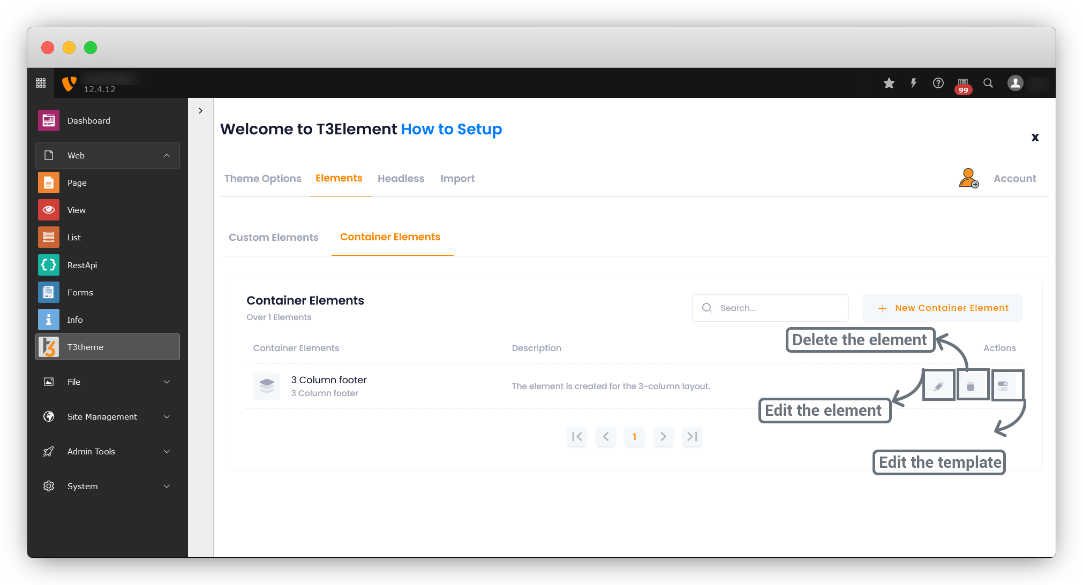Open the View module

[108, 210]
